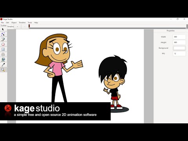
Task: Select the eyedropper tool
Action: pyautogui.click(x=3, y=65)
